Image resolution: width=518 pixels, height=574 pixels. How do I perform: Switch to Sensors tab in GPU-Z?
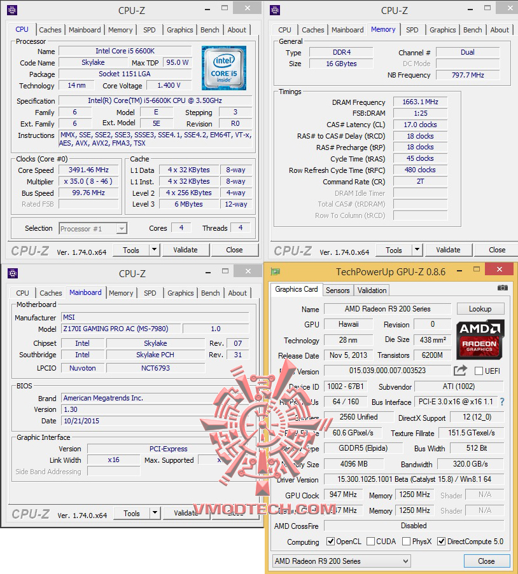(338, 290)
